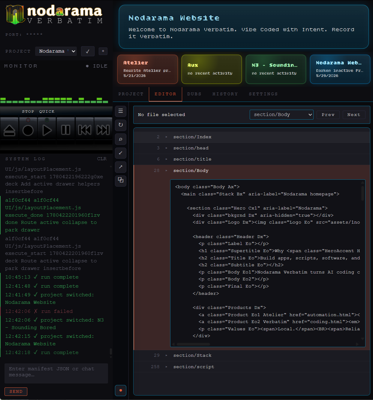Click the Next button
This screenshot has height=400, width=373.
pos(354,115)
